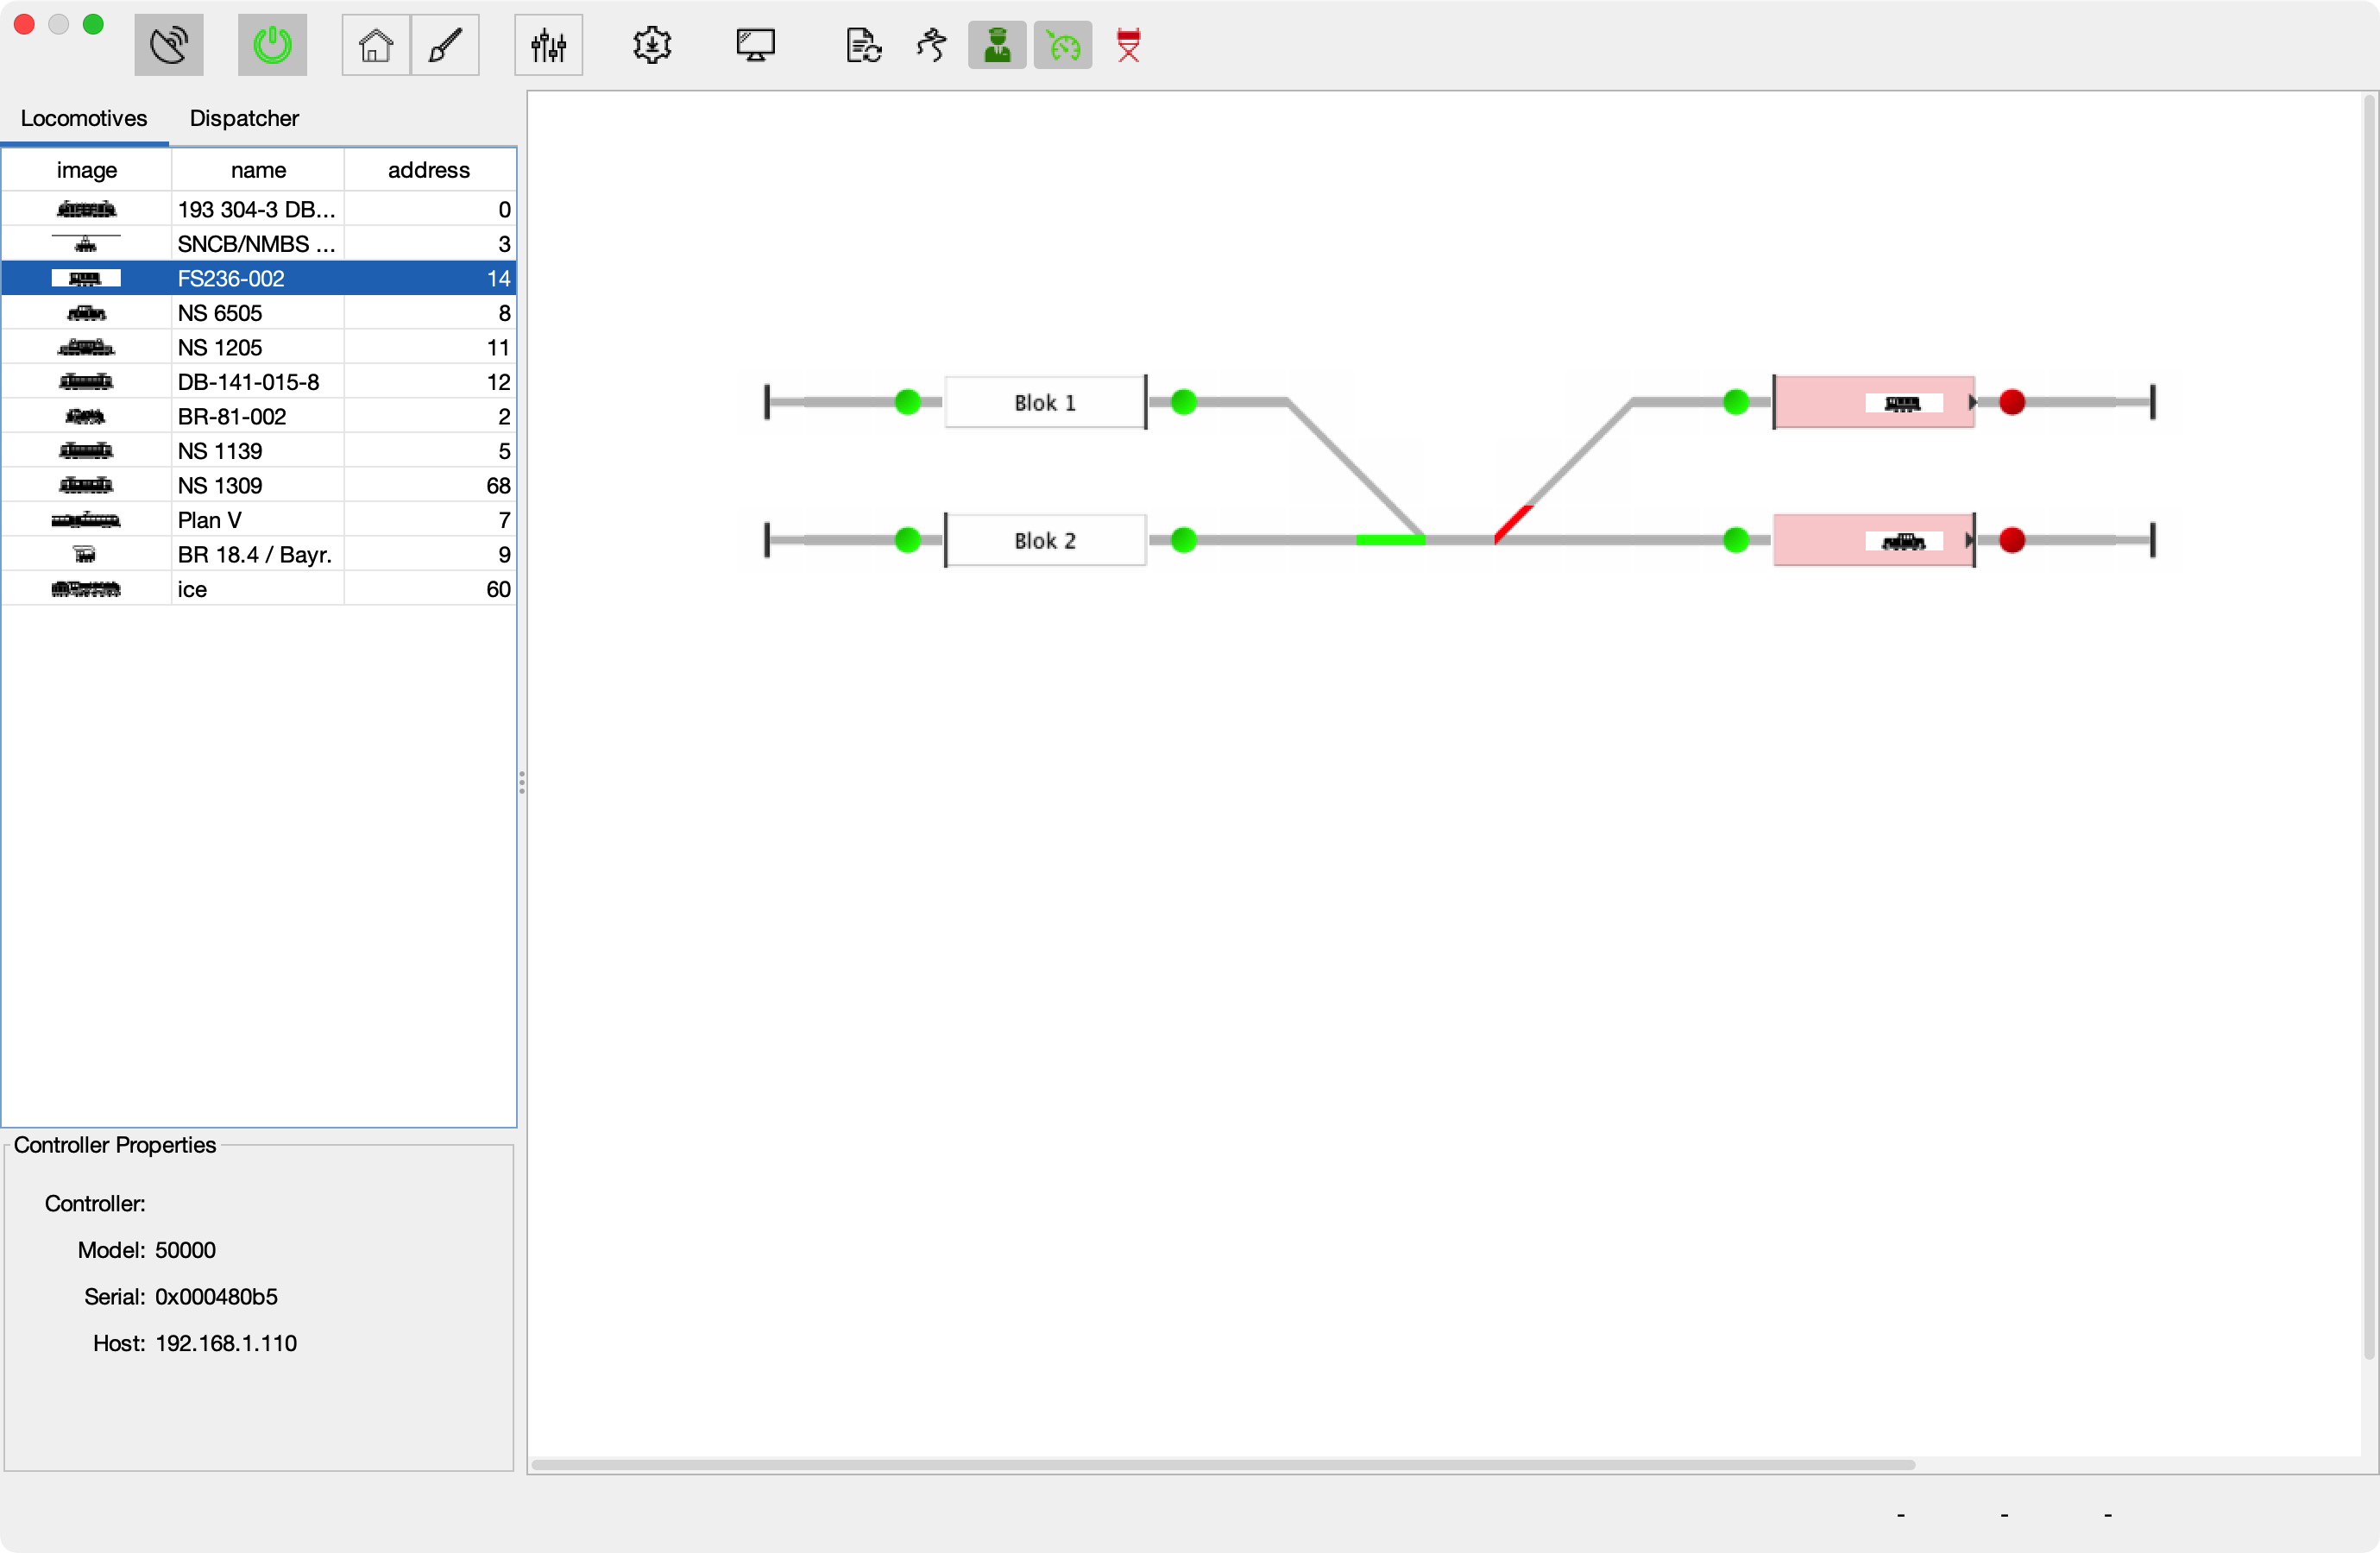Toggle the green track power button

(272, 45)
